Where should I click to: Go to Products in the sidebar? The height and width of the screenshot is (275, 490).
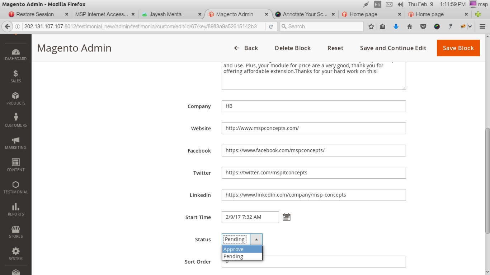point(15,98)
